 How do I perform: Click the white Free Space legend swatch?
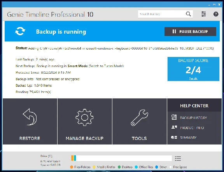170,167
